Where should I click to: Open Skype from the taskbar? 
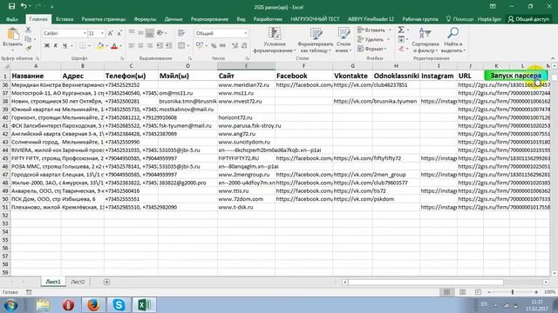point(119,305)
